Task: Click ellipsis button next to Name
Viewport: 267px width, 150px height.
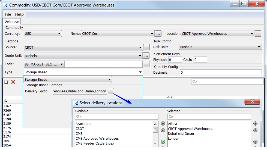Action: click(x=158, y=34)
